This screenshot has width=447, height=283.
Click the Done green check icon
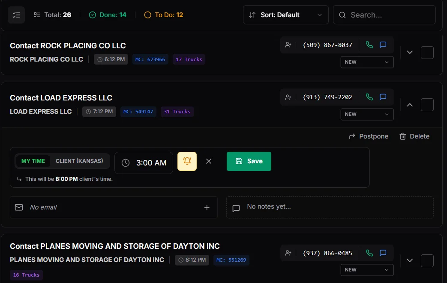click(x=93, y=15)
